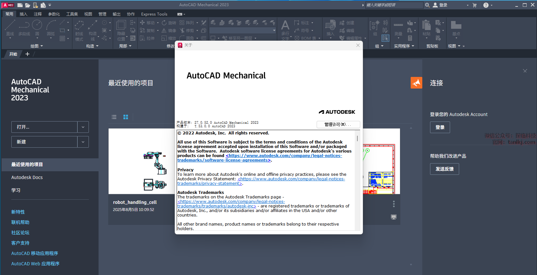
Task: Toggle the group selection button in 组 panel
Action: (x=385, y=38)
